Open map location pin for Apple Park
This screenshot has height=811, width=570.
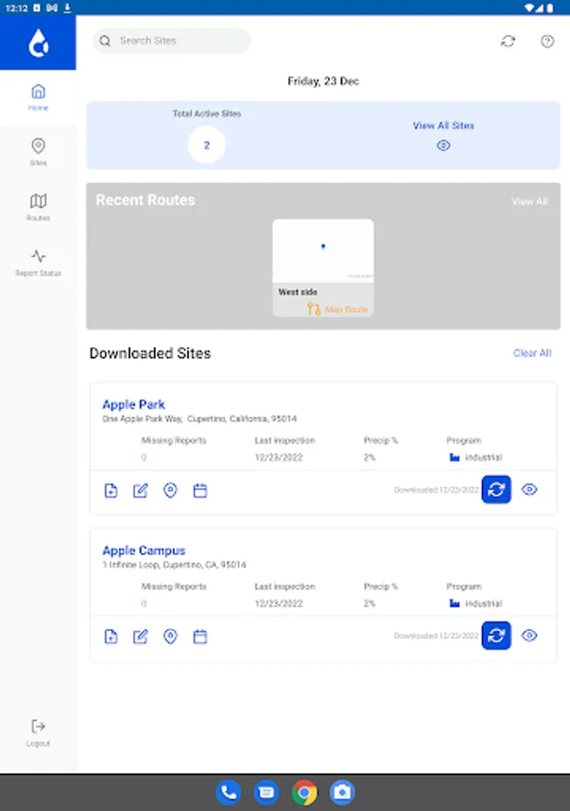click(170, 490)
